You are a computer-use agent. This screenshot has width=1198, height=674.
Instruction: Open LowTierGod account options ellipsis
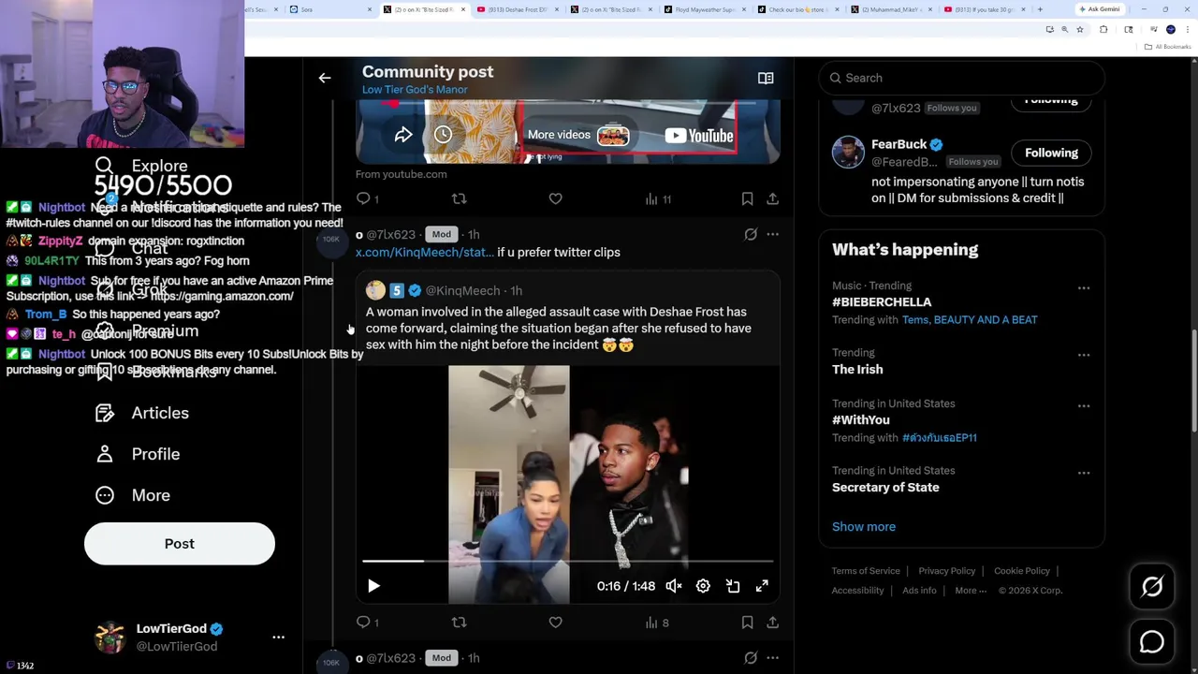click(x=278, y=637)
